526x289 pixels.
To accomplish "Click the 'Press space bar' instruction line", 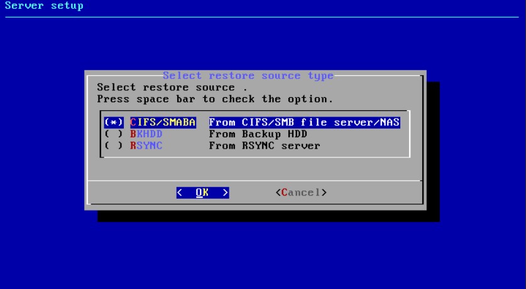I will coord(215,99).
